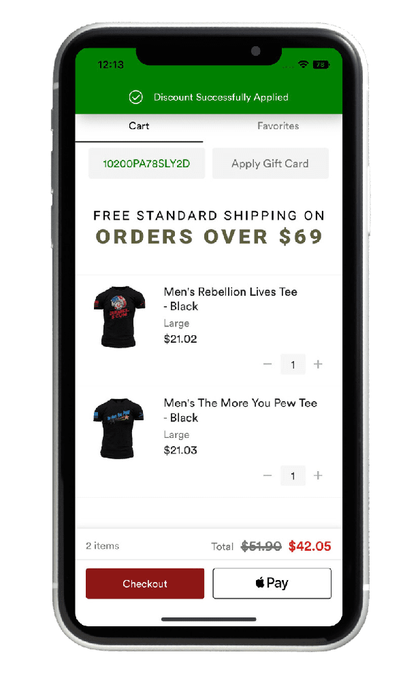Select the More You Pew Tee quantity field
The width and height of the screenshot is (405, 680).
[293, 476]
